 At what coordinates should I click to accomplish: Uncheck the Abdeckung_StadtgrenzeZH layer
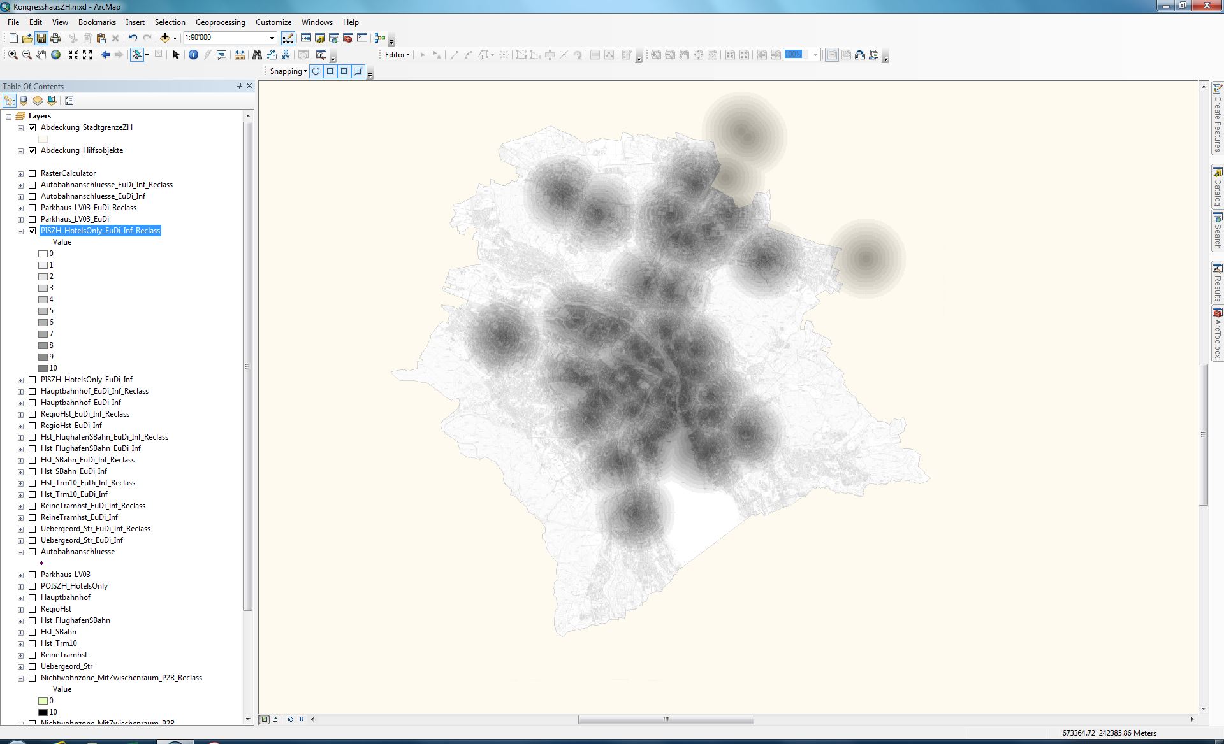pyautogui.click(x=33, y=127)
